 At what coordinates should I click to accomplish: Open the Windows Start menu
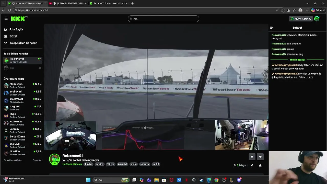click(88, 180)
